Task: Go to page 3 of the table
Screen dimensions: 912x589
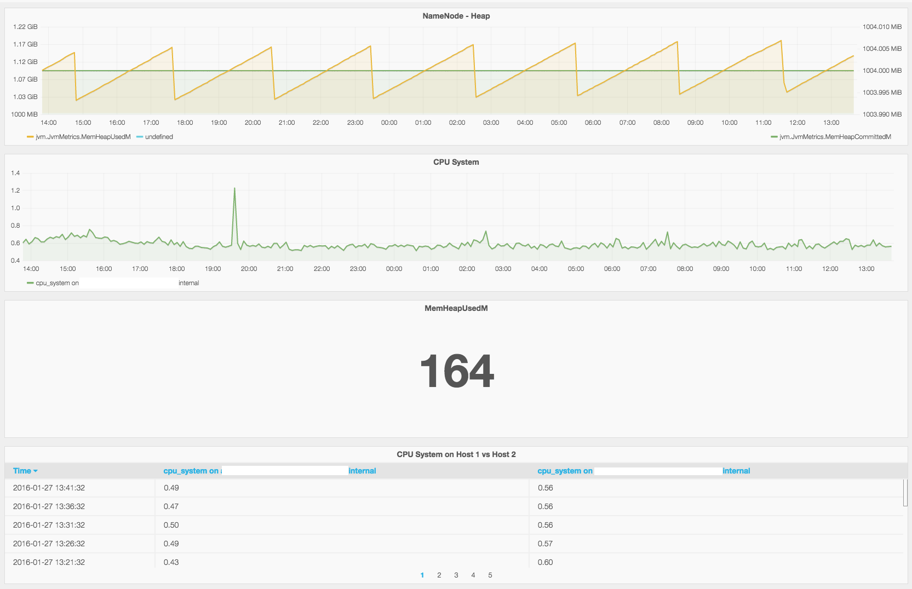Action: 456,575
